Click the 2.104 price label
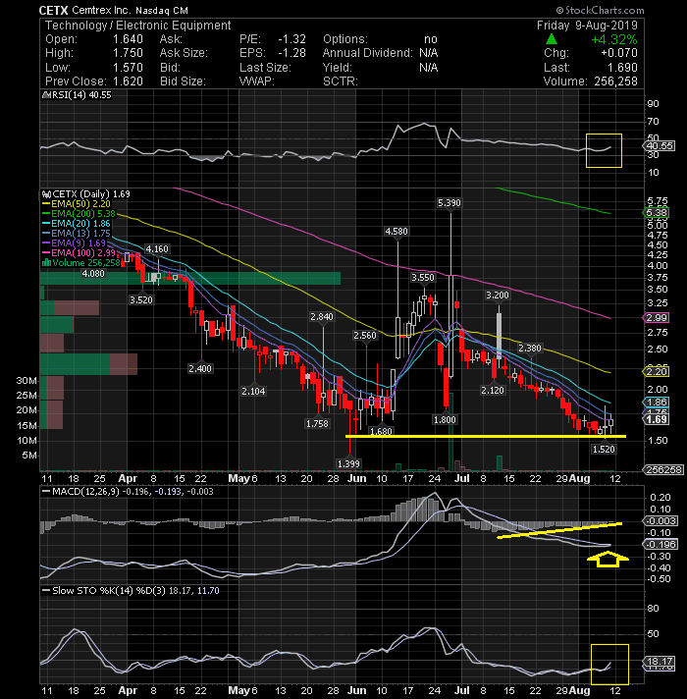Screen dimensions: 687x699 click(x=253, y=392)
